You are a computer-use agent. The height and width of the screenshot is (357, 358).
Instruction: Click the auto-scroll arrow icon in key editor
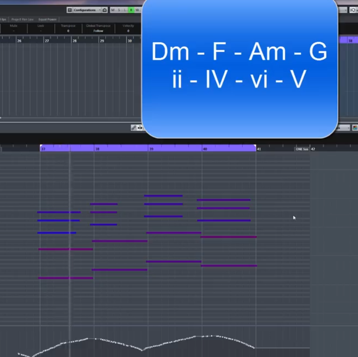(x=140, y=128)
